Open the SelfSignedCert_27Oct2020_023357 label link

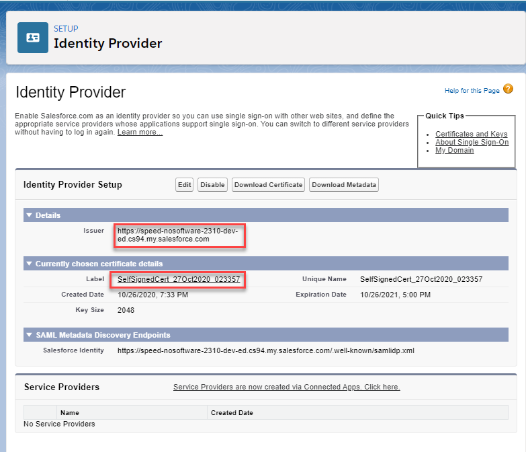pos(179,279)
